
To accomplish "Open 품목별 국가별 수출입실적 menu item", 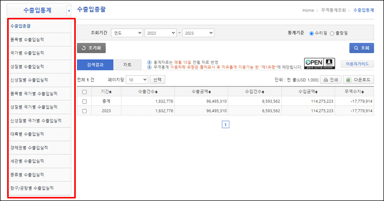I will coord(40,94).
